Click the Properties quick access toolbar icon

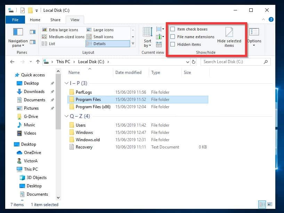23,10
